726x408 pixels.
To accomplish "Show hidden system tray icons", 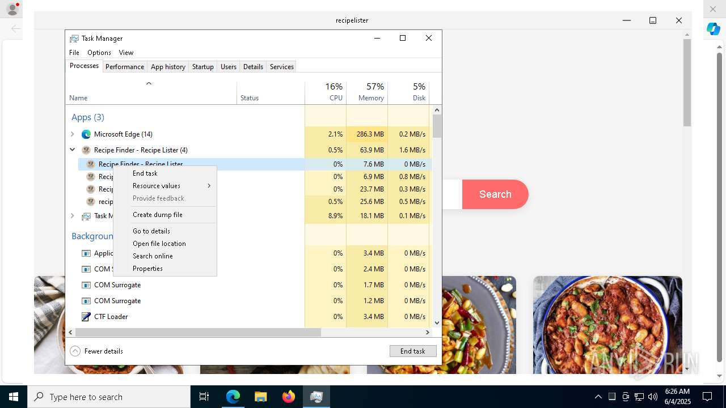I will (598, 397).
